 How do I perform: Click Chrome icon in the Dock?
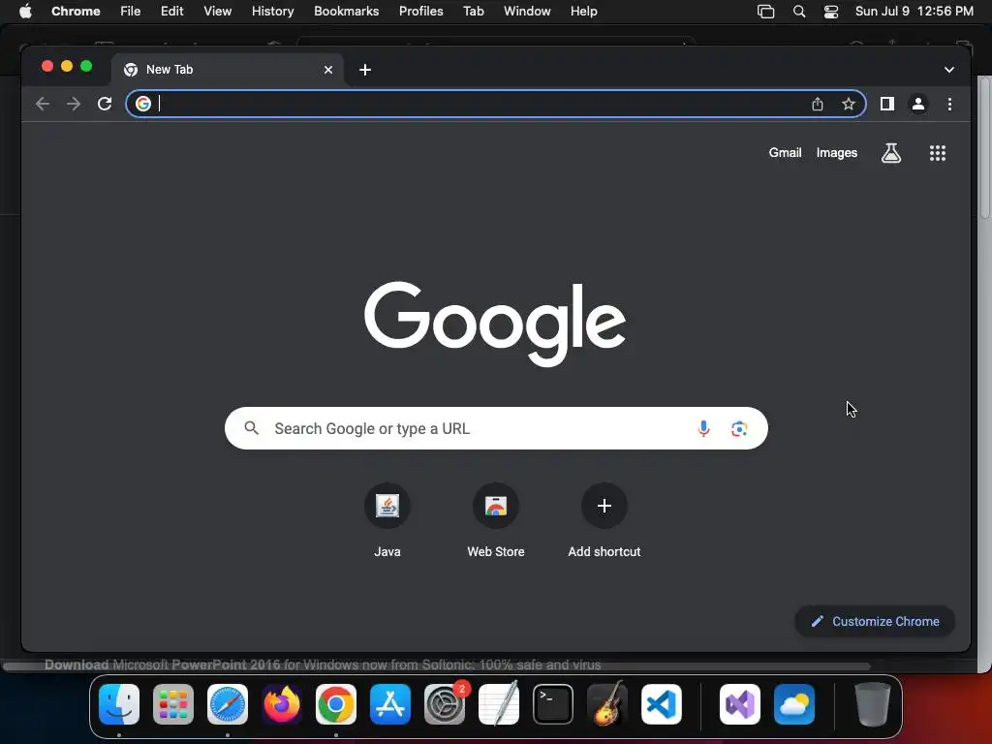coord(336,704)
